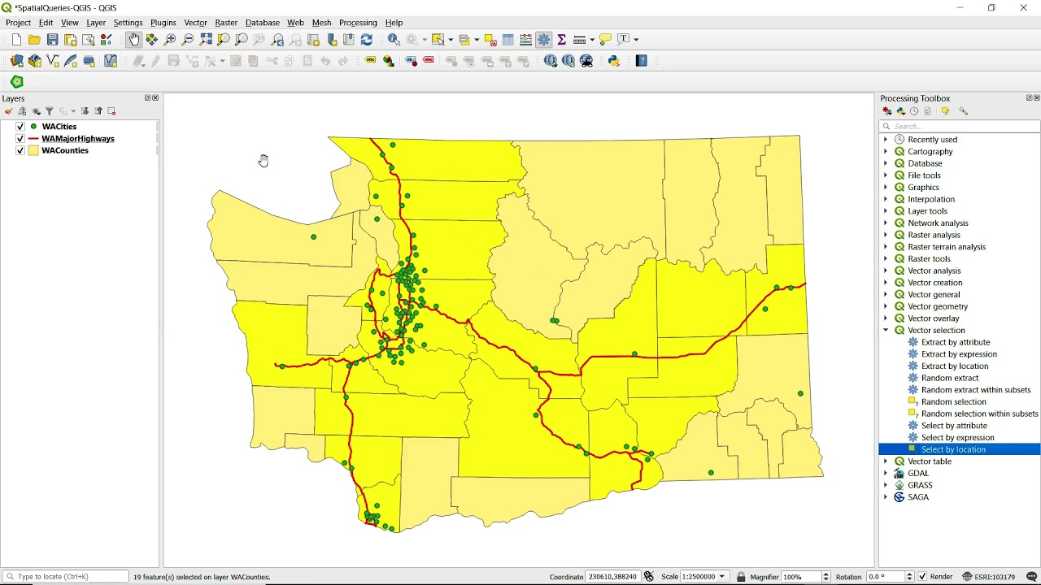Select the Extract by attribute algorithm

[x=955, y=342]
